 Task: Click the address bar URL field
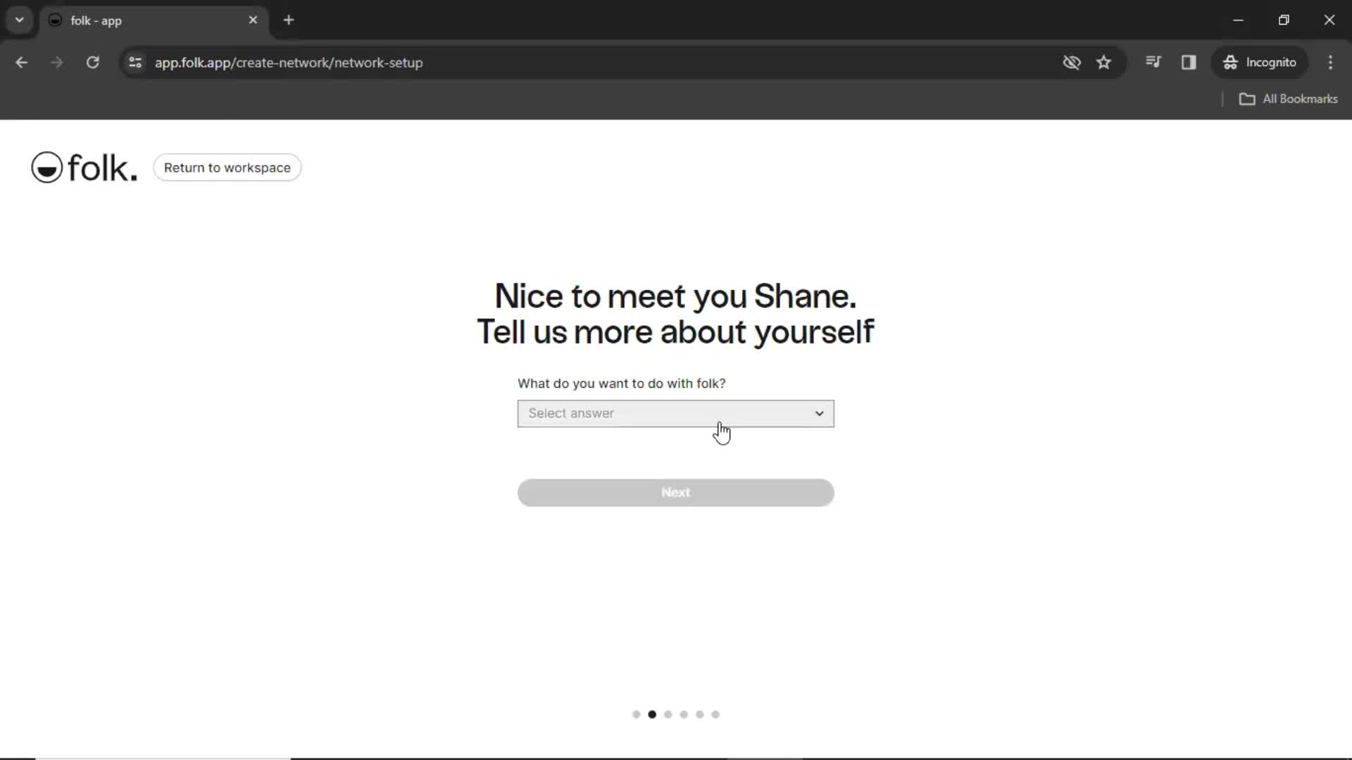[289, 62]
